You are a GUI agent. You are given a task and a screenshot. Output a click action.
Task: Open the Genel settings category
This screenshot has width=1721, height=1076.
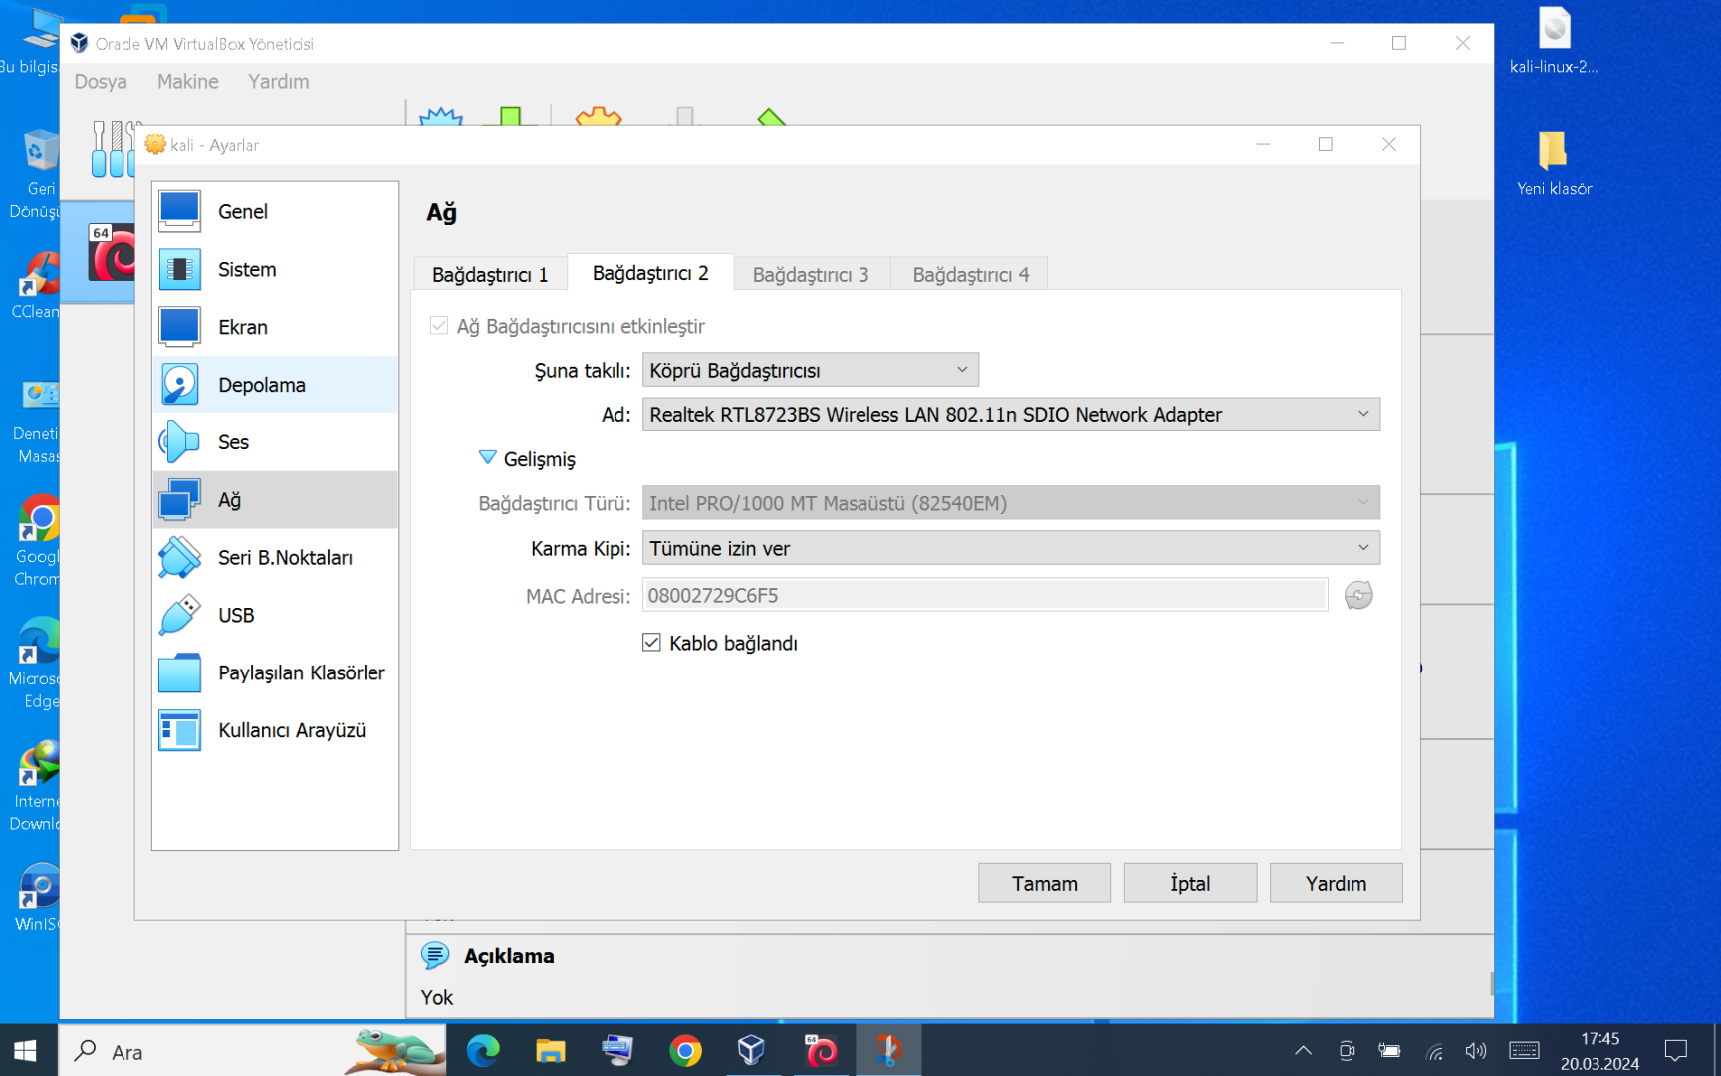tap(276, 211)
